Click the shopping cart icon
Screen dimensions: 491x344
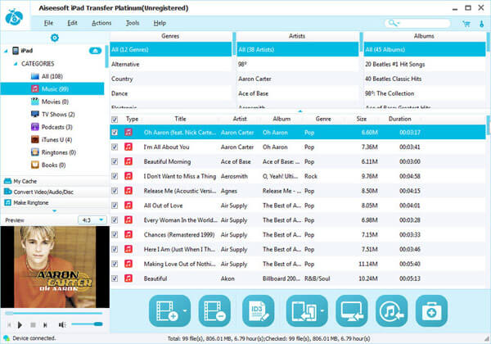coord(466,24)
